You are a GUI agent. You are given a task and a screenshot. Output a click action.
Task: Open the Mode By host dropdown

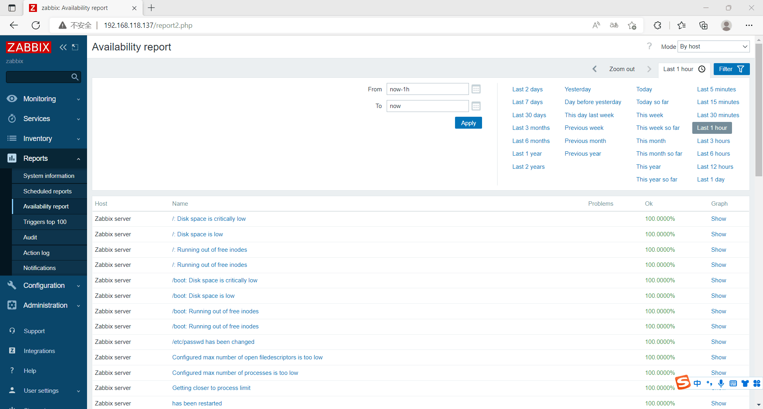pos(714,46)
